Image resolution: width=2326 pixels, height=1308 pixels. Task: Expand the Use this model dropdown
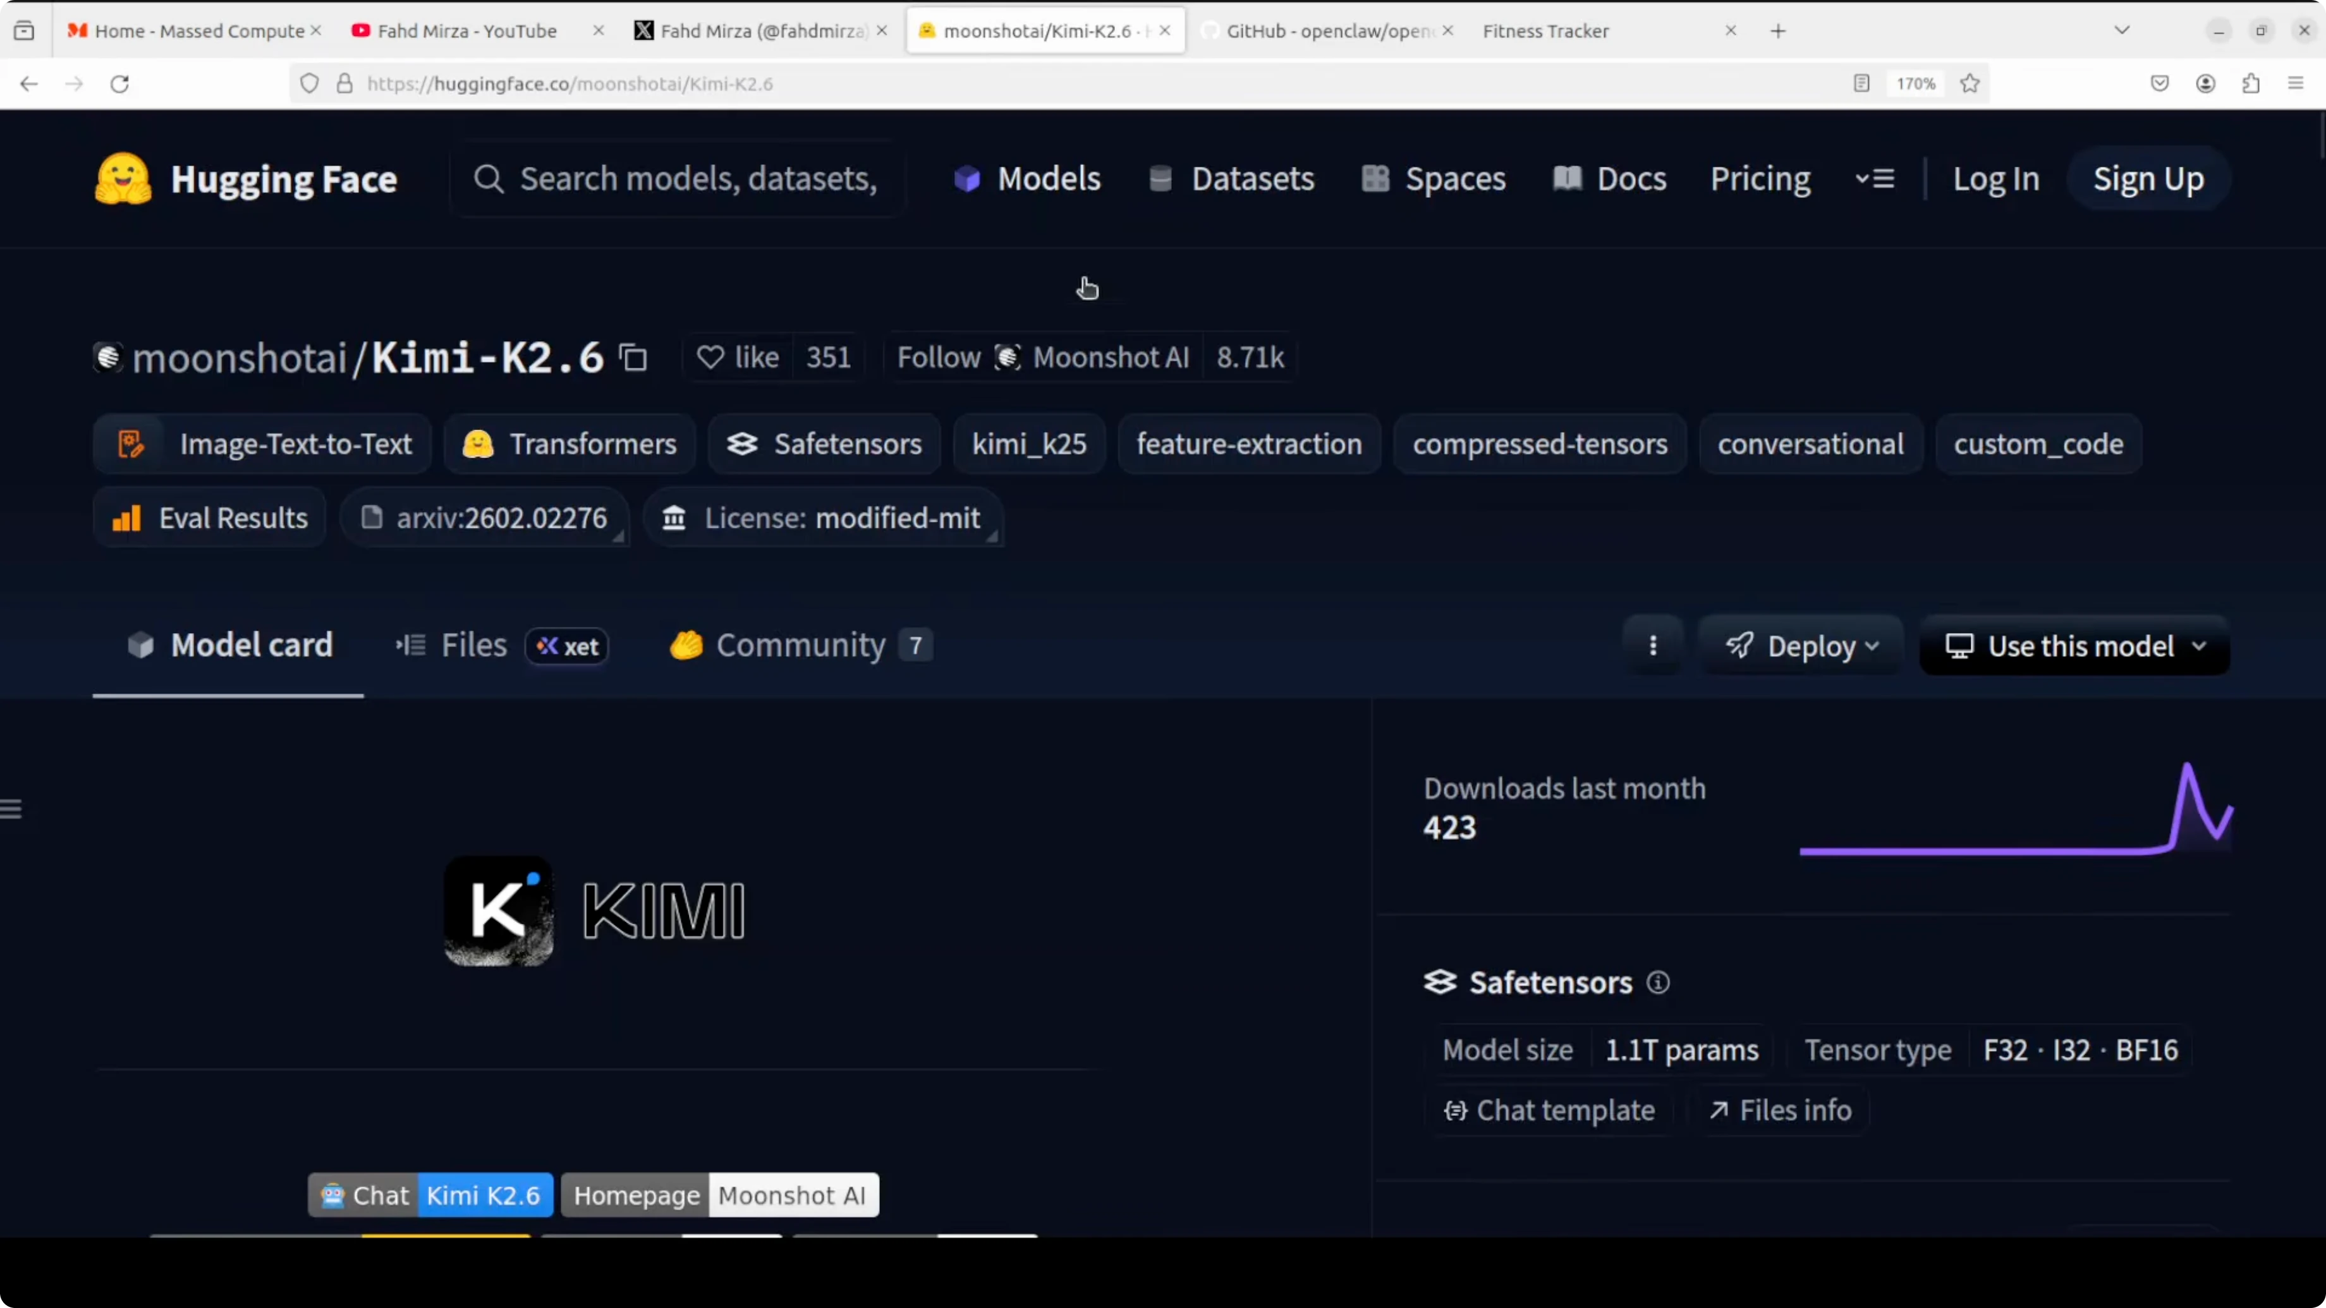[2074, 645]
